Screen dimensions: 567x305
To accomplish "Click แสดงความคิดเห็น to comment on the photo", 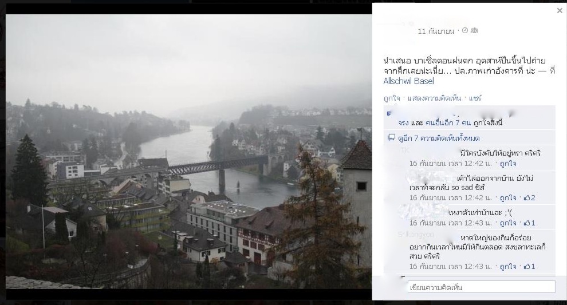I will (434, 98).
